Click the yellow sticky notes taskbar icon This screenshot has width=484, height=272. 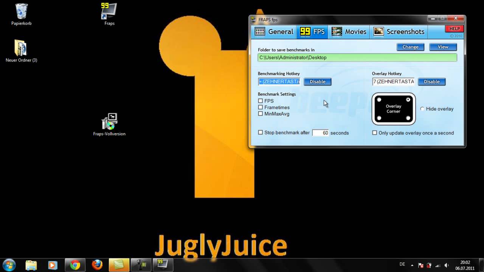[x=119, y=265]
